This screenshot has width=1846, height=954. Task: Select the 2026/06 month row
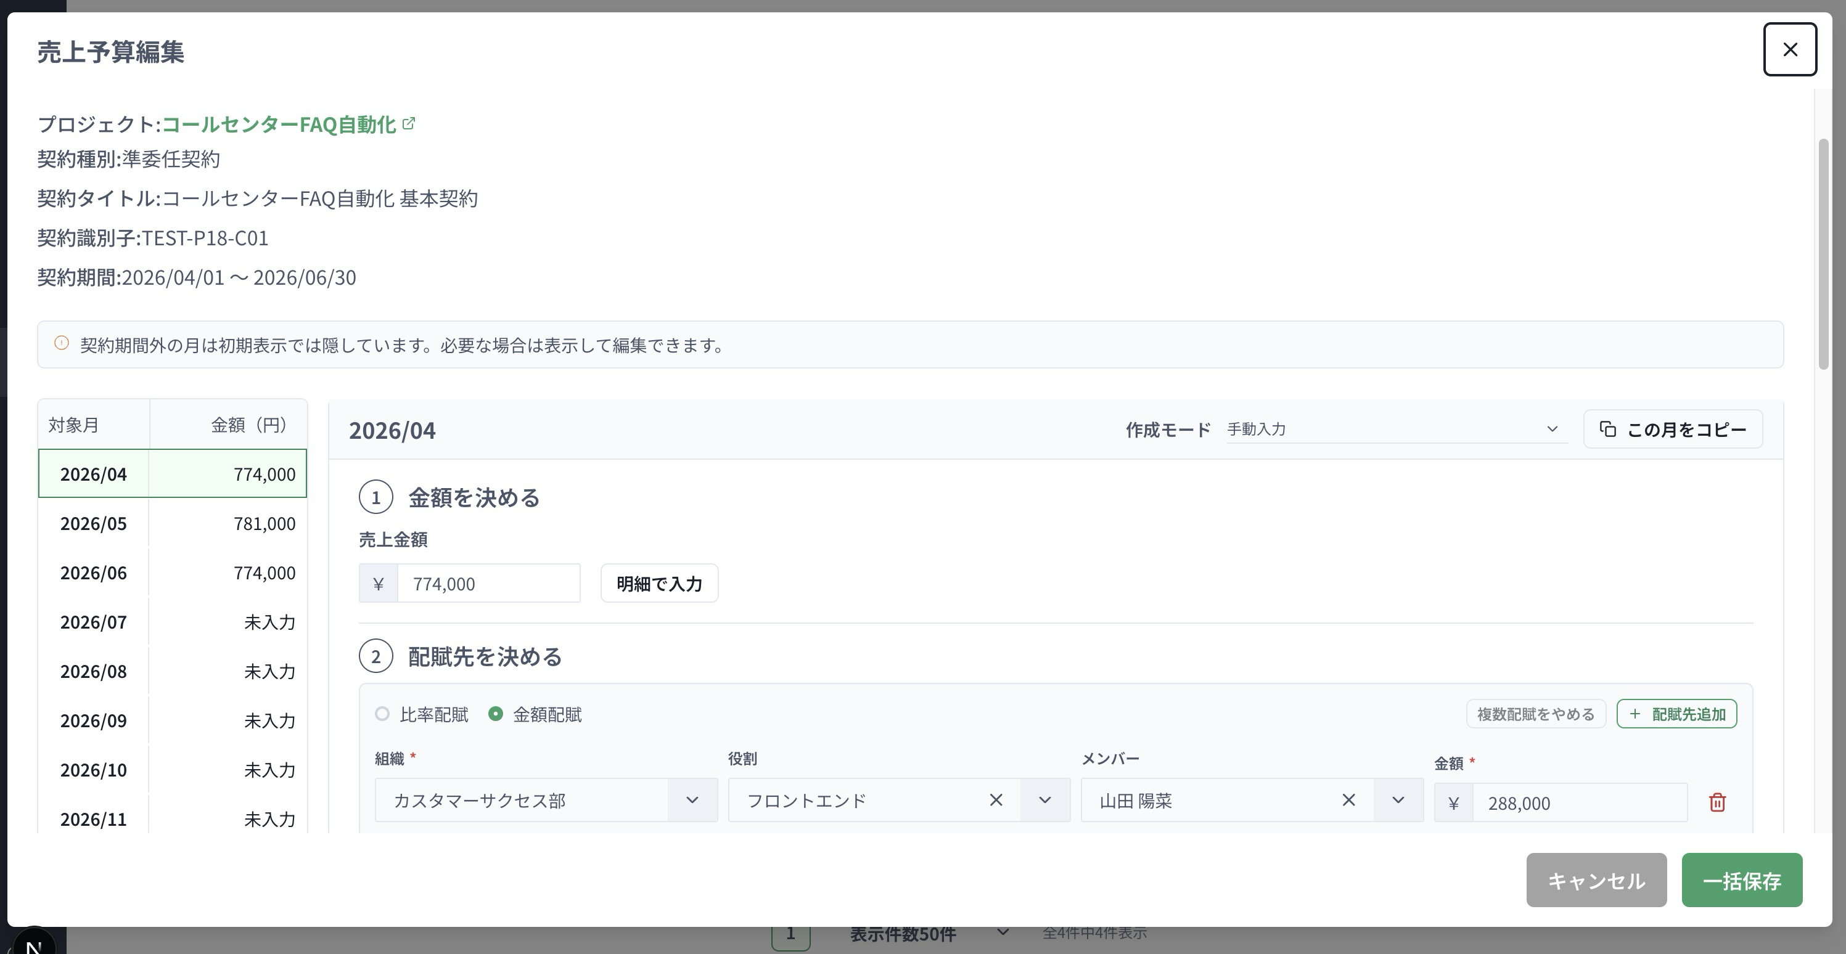click(172, 573)
